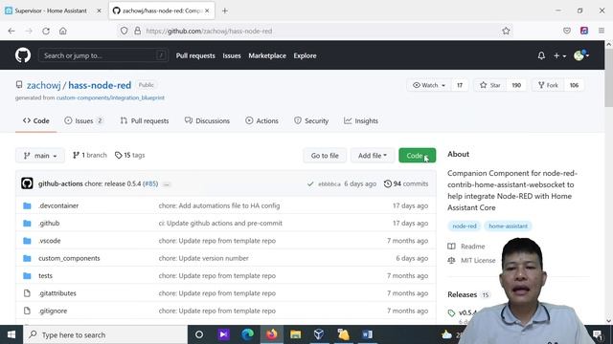Open Word from the taskbar
The image size is (613, 344).
368,334
